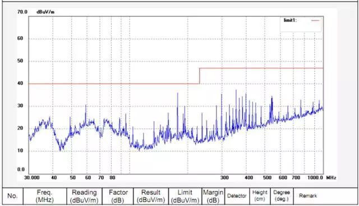This screenshot has width=359, height=206.
Task: Click the 300 MHz axis tick label
Action: point(224,177)
